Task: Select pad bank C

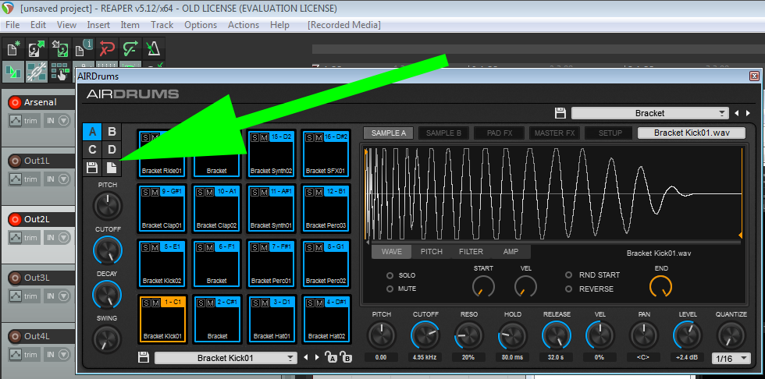Action: (x=92, y=150)
